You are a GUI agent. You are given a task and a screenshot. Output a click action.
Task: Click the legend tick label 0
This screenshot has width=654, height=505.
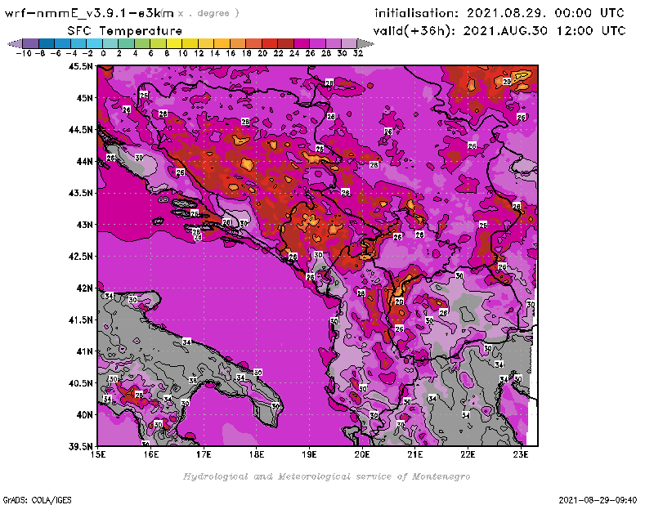[x=103, y=53]
